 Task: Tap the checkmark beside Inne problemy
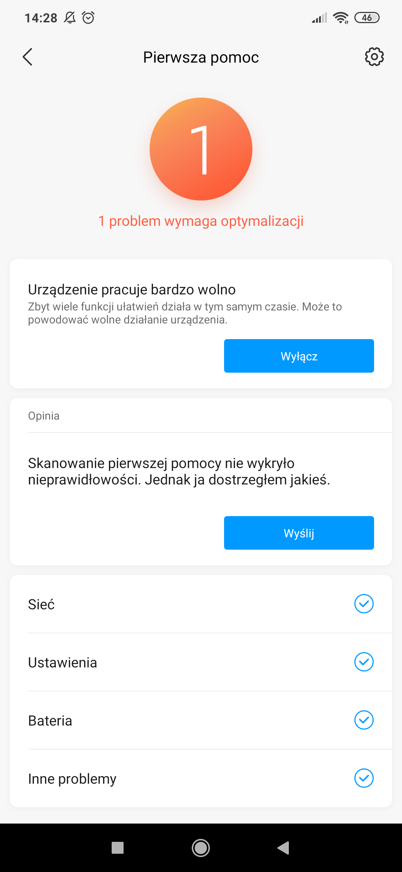point(364,778)
